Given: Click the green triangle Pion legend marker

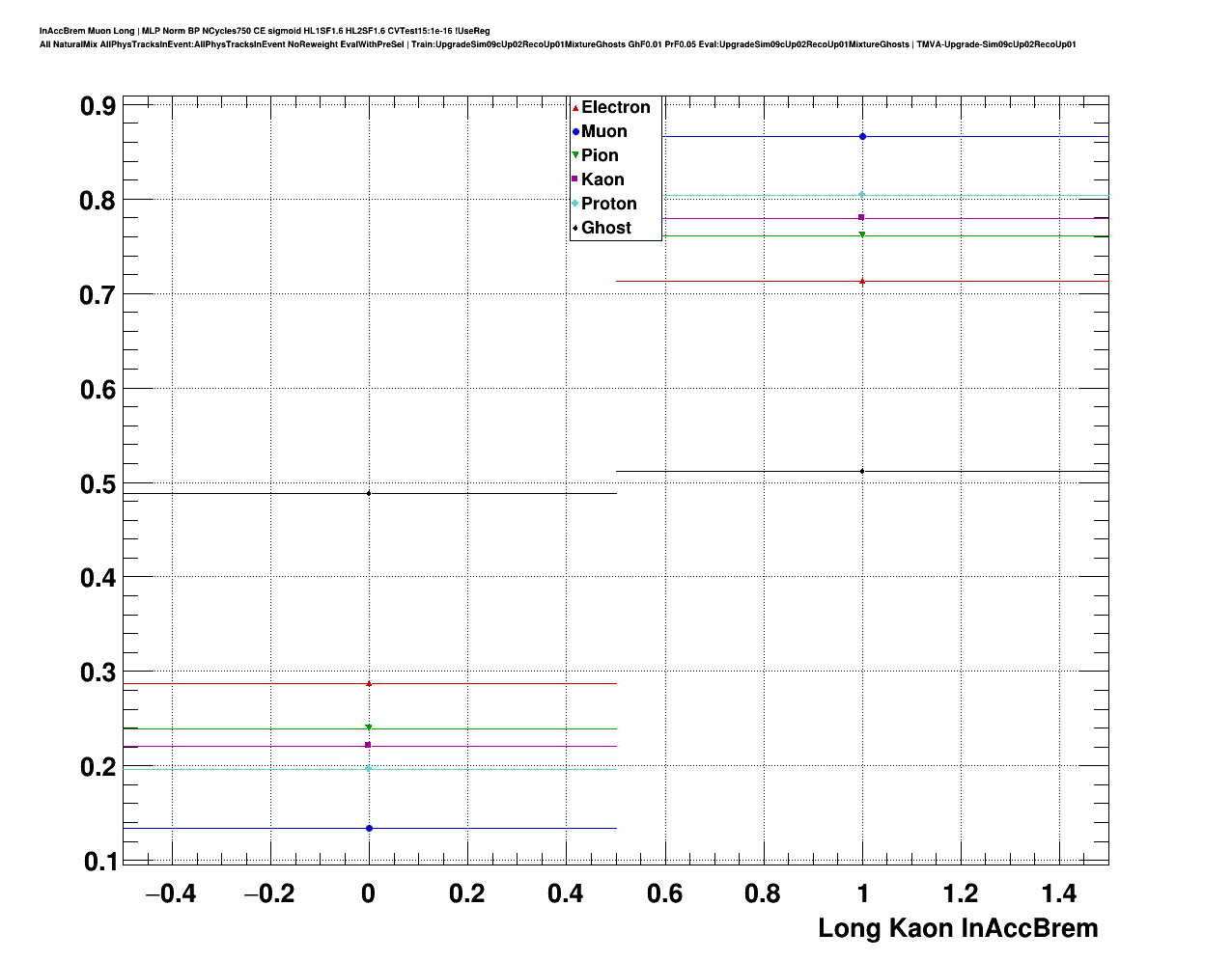Looking at the screenshot, I should point(575,155).
